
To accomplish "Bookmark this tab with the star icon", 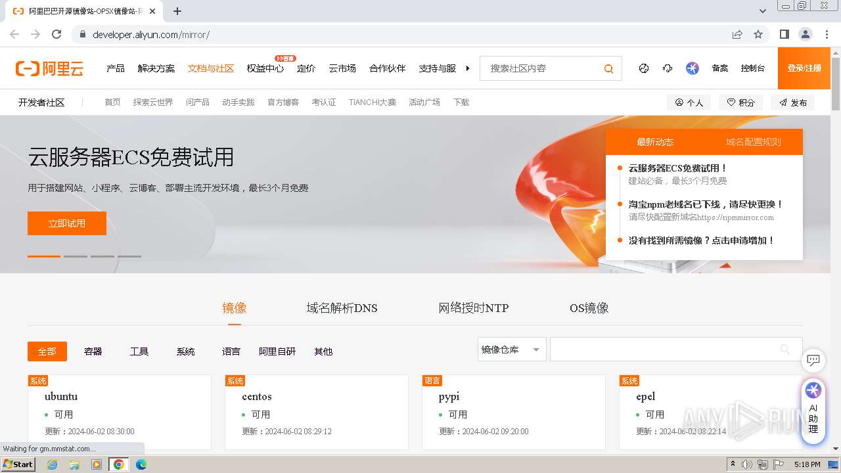I will click(x=758, y=34).
